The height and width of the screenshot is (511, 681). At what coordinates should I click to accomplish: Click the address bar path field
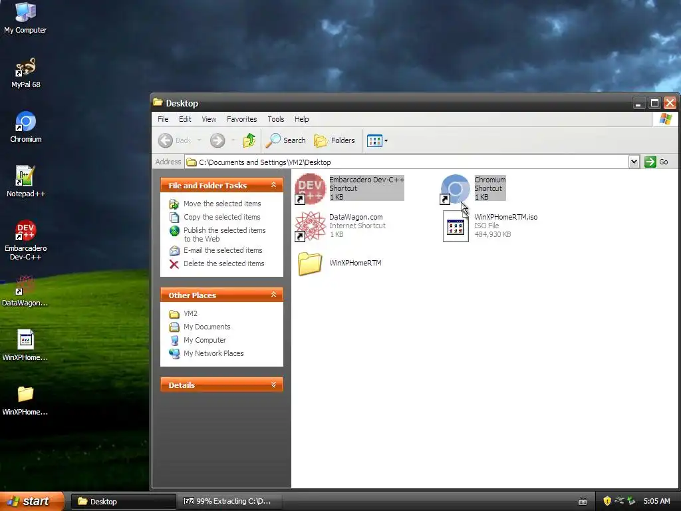pos(406,162)
